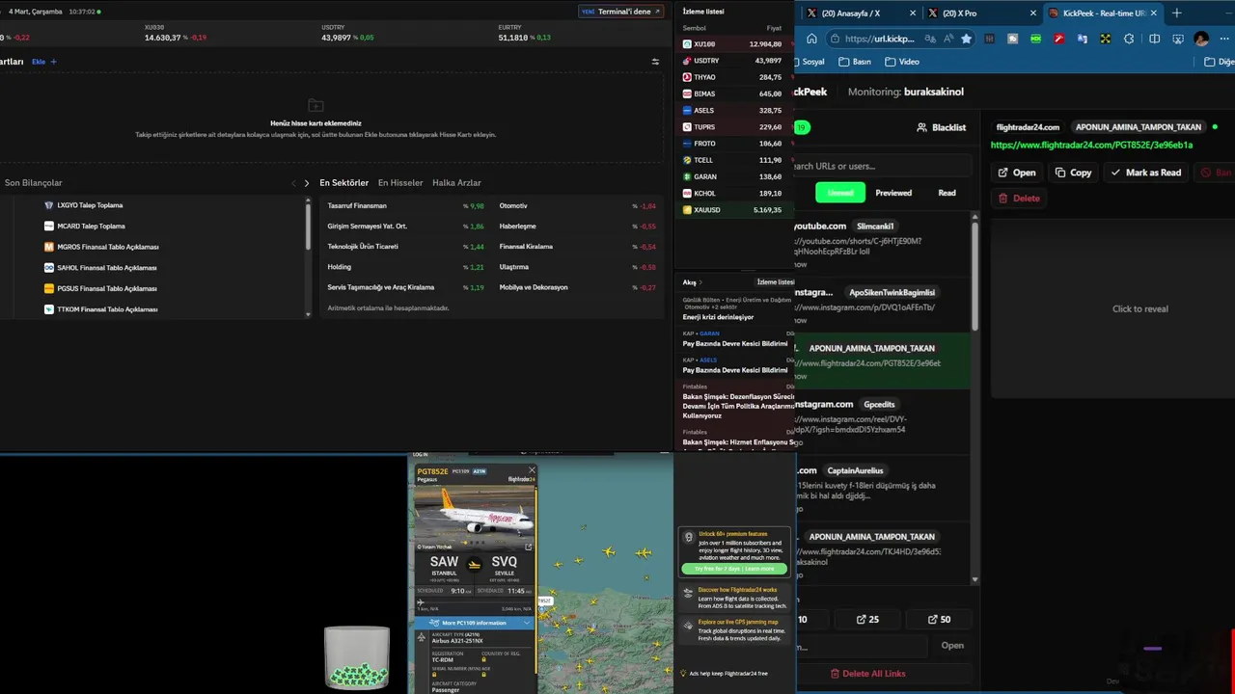The width and height of the screenshot is (1235, 694).
Task: Open a new Edge tab
Action: (1176, 13)
